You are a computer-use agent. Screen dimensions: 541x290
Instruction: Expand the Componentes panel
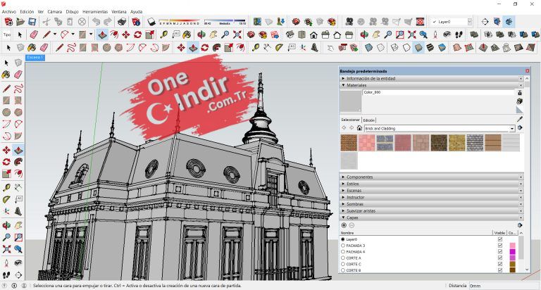click(432, 177)
